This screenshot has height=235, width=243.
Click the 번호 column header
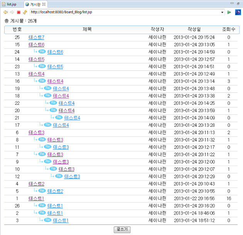tap(17, 29)
